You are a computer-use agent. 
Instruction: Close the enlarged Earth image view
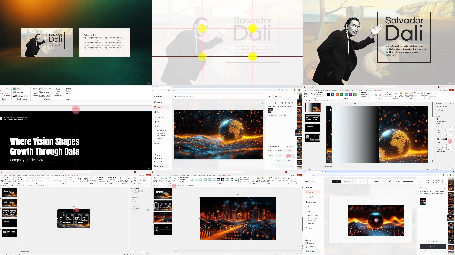[x=262, y=103]
